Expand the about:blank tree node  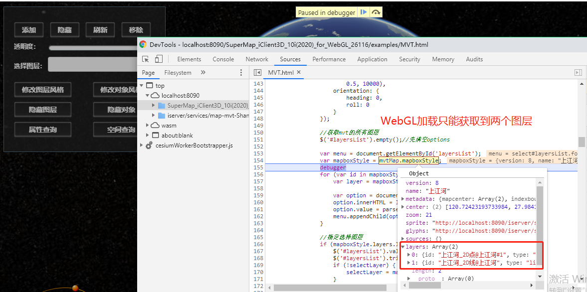148,136
